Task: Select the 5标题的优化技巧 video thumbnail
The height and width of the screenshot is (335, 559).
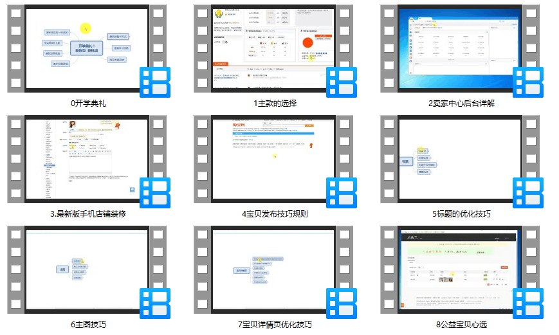Action: point(460,159)
